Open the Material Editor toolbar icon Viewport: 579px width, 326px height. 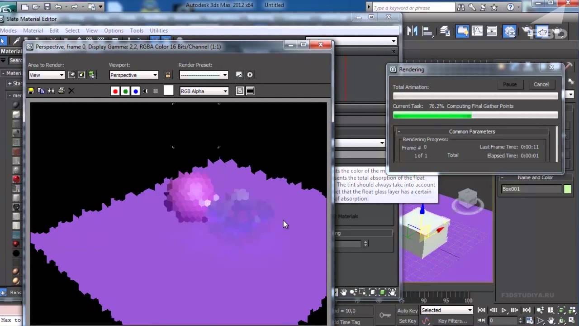coord(510,31)
